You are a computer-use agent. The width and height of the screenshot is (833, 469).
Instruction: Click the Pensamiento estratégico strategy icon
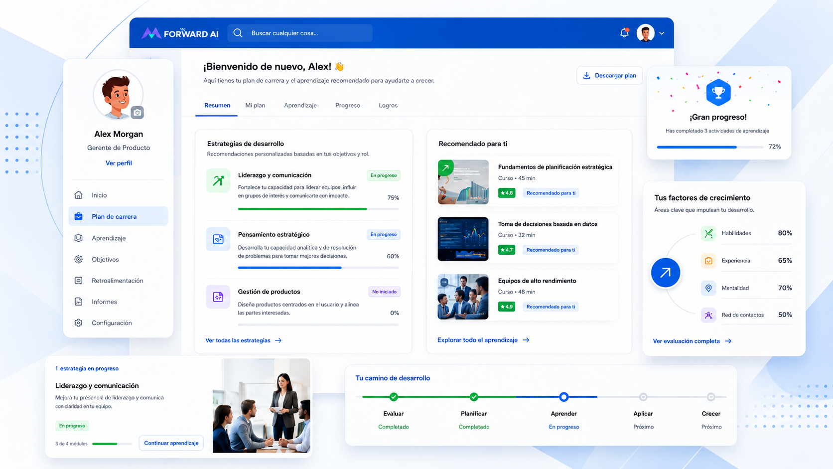click(x=218, y=239)
